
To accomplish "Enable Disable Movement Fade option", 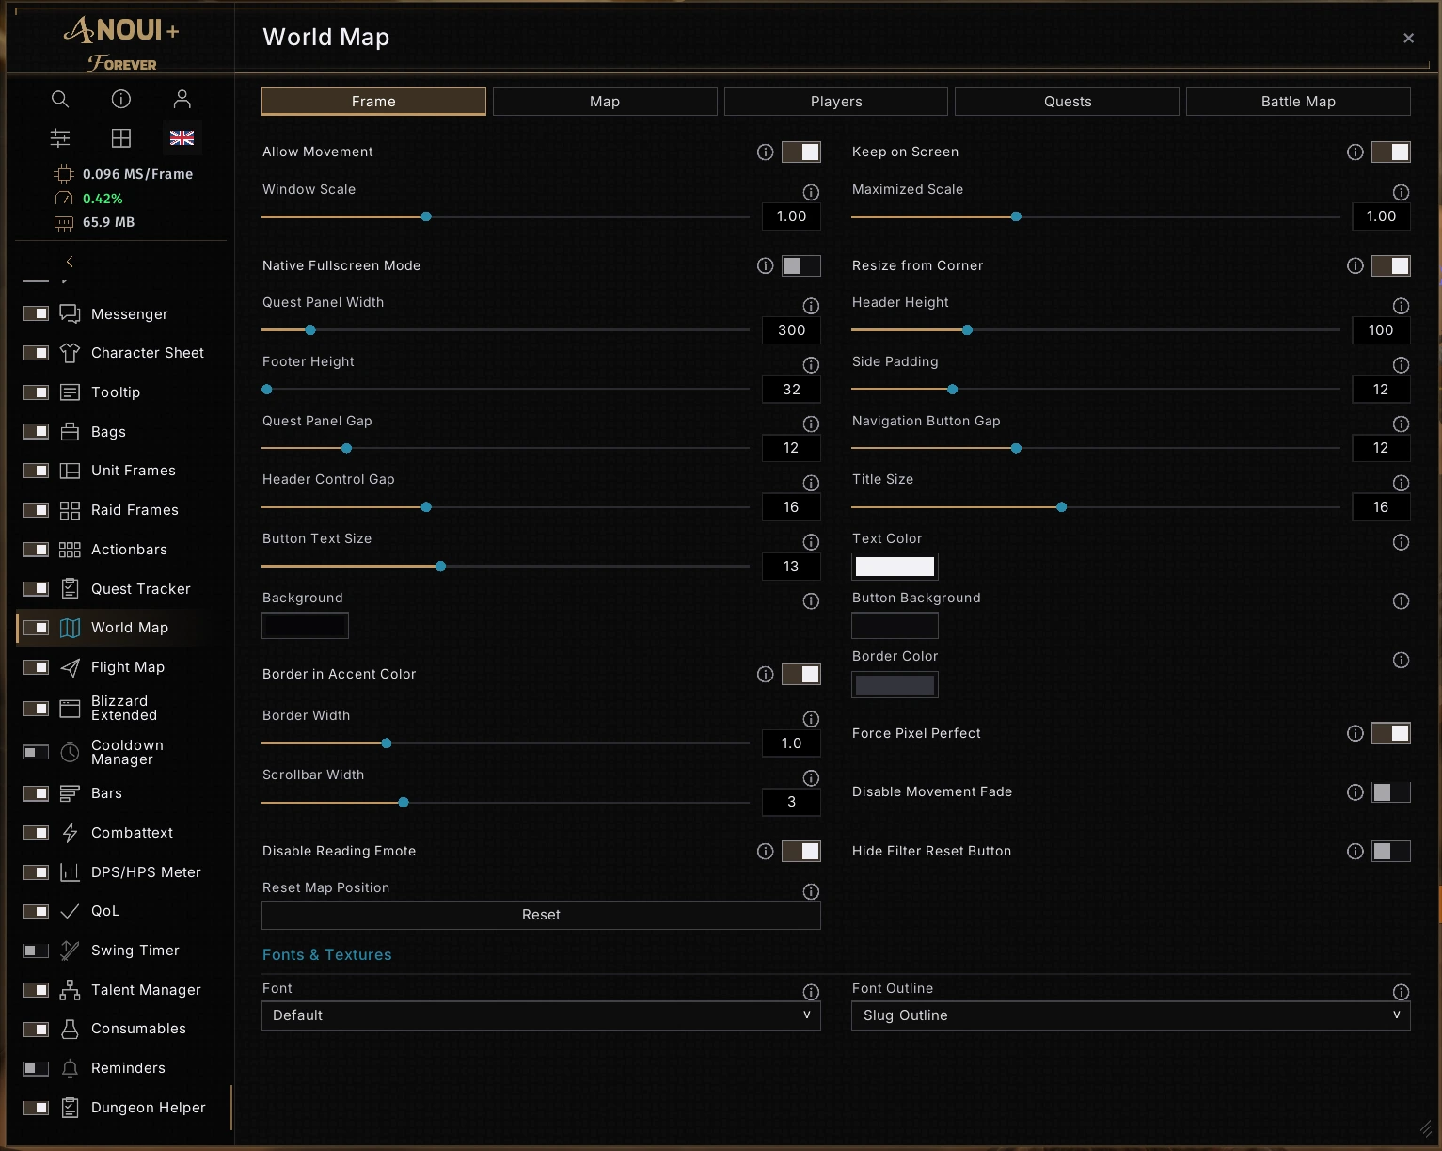I will pyautogui.click(x=1391, y=792).
